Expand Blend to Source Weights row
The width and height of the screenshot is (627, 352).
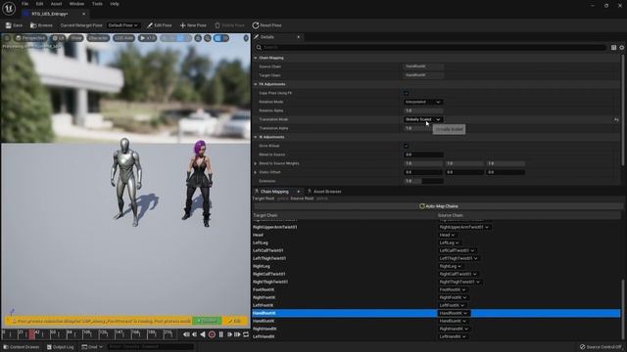256,163
